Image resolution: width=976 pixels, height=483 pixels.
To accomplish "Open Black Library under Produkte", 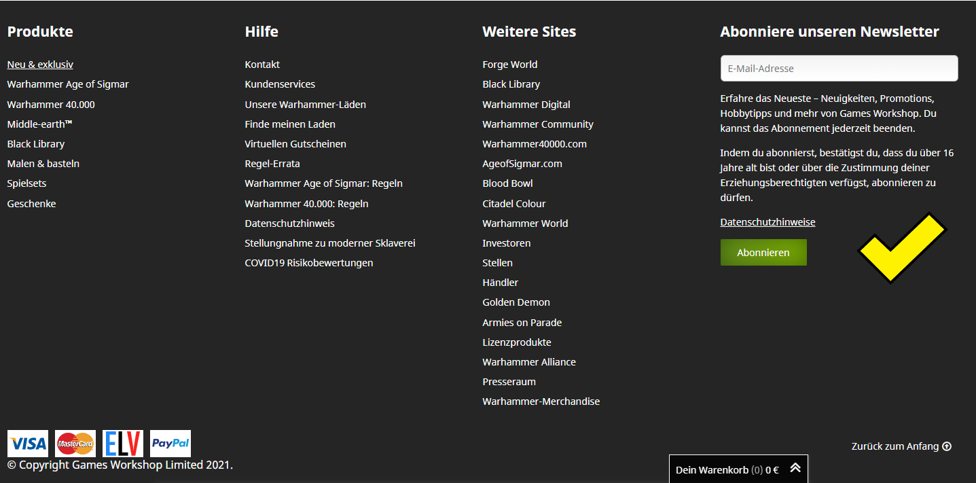I will [x=36, y=144].
